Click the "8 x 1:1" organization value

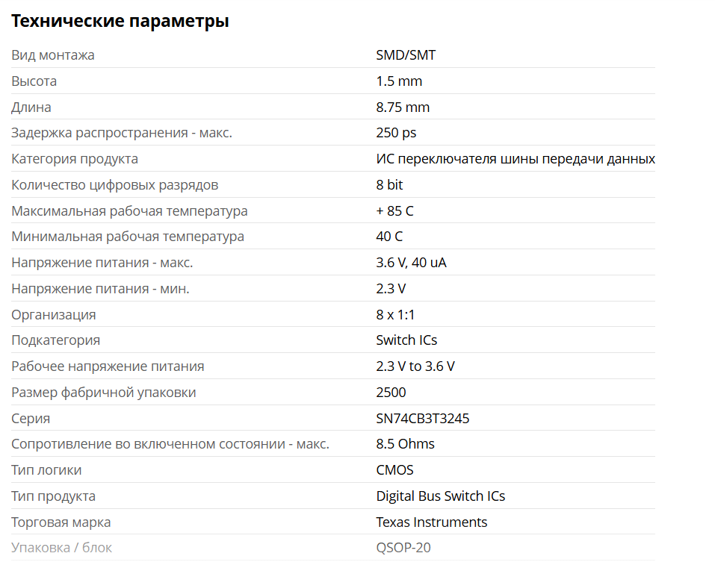pyautogui.click(x=395, y=315)
